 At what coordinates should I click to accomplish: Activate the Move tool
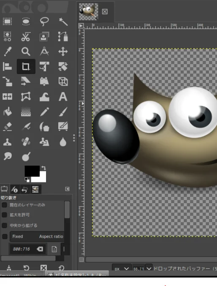pos(63,52)
